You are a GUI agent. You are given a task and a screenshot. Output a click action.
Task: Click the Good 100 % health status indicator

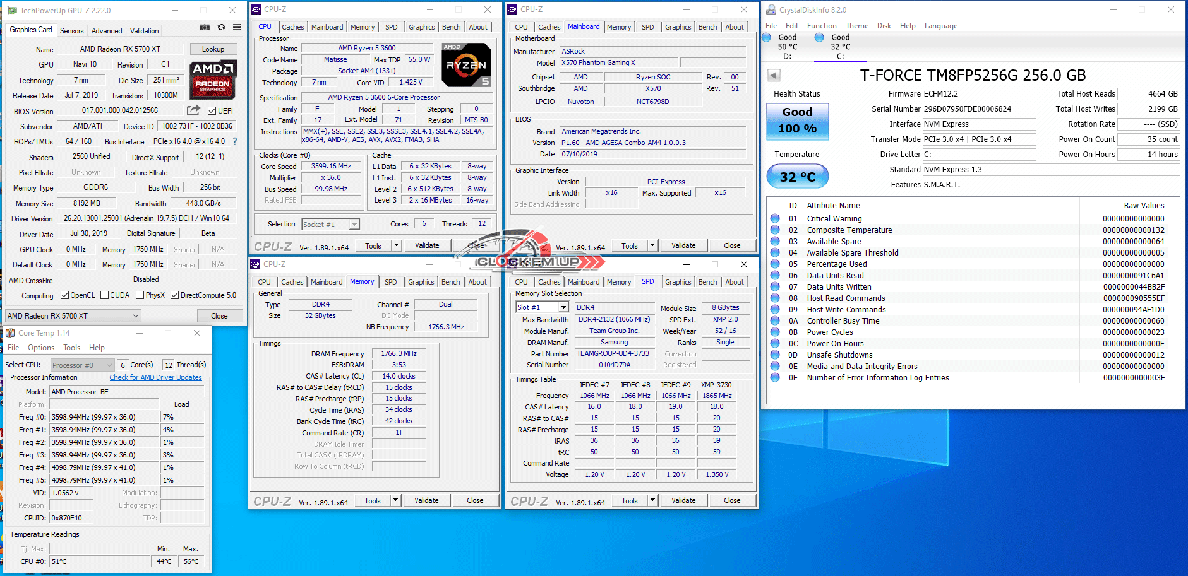tap(797, 120)
